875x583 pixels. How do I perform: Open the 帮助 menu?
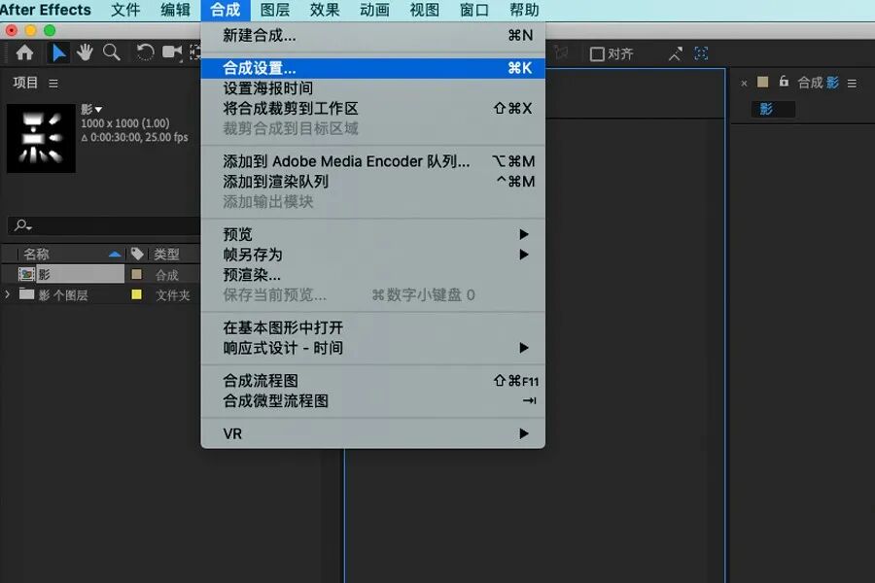click(x=525, y=10)
